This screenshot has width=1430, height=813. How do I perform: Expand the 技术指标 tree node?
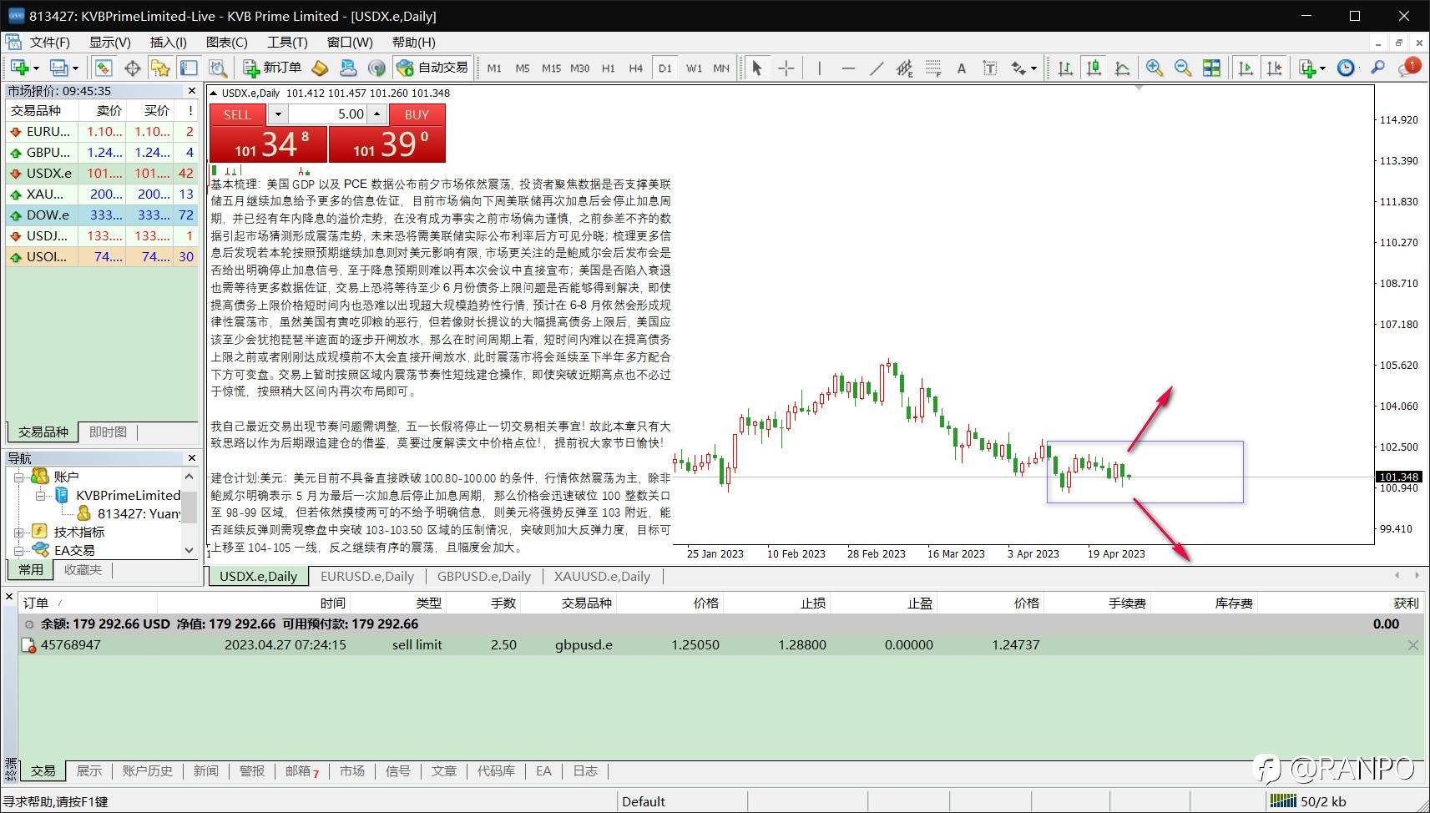tap(19, 532)
